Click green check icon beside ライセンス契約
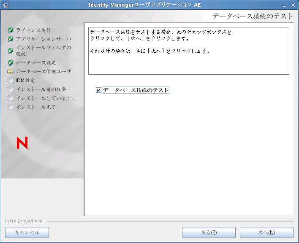The height and width of the screenshot is (243, 299). (11, 30)
